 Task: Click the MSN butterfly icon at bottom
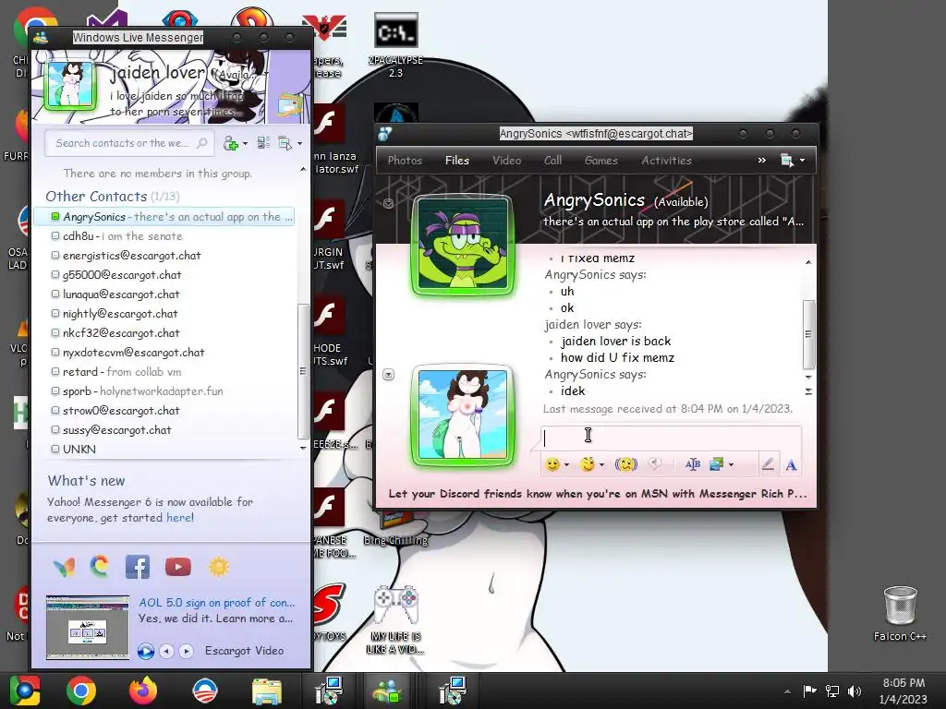coord(64,567)
